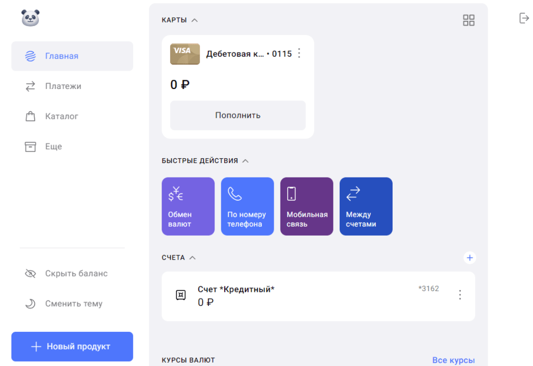Collapse the Карты section

194,20
